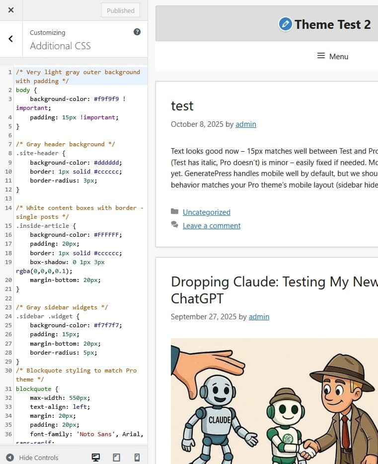Click the Hide Controls collapse arrow icon
This screenshot has width=378, height=464.
pos(10,457)
